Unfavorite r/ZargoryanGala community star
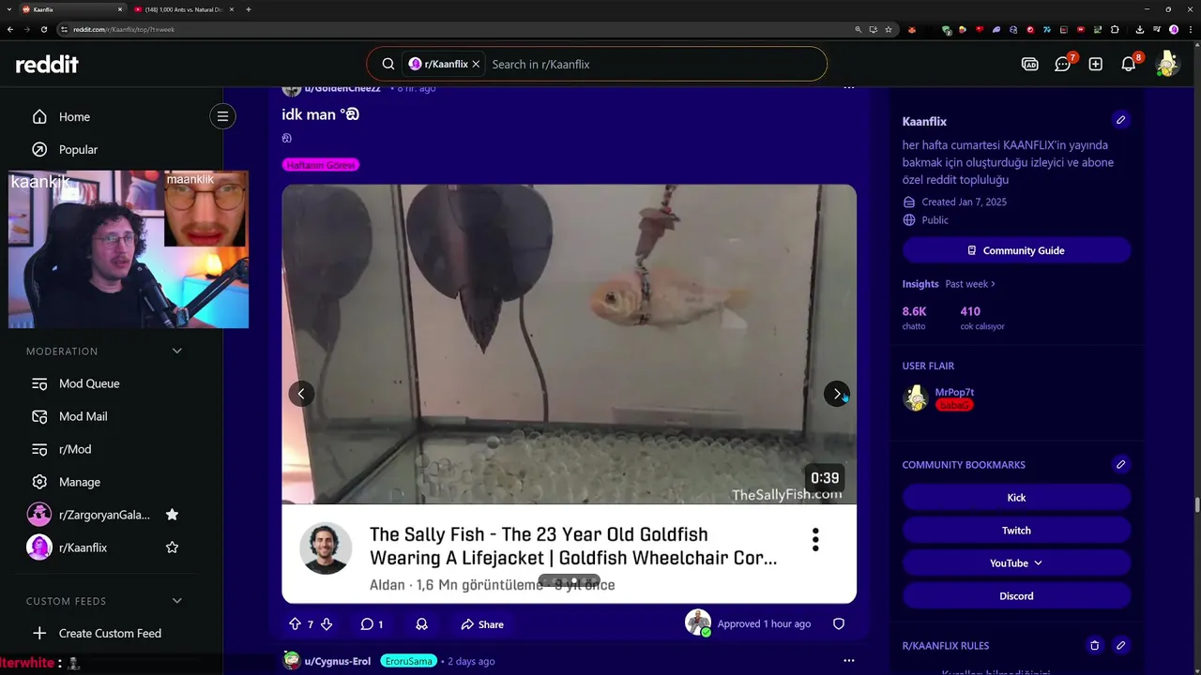 click(x=172, y=515)
